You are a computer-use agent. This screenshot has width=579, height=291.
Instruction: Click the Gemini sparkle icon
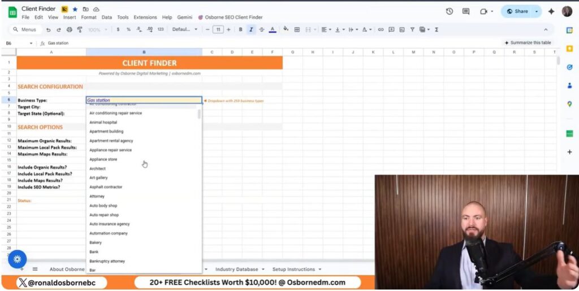[551, 11]
